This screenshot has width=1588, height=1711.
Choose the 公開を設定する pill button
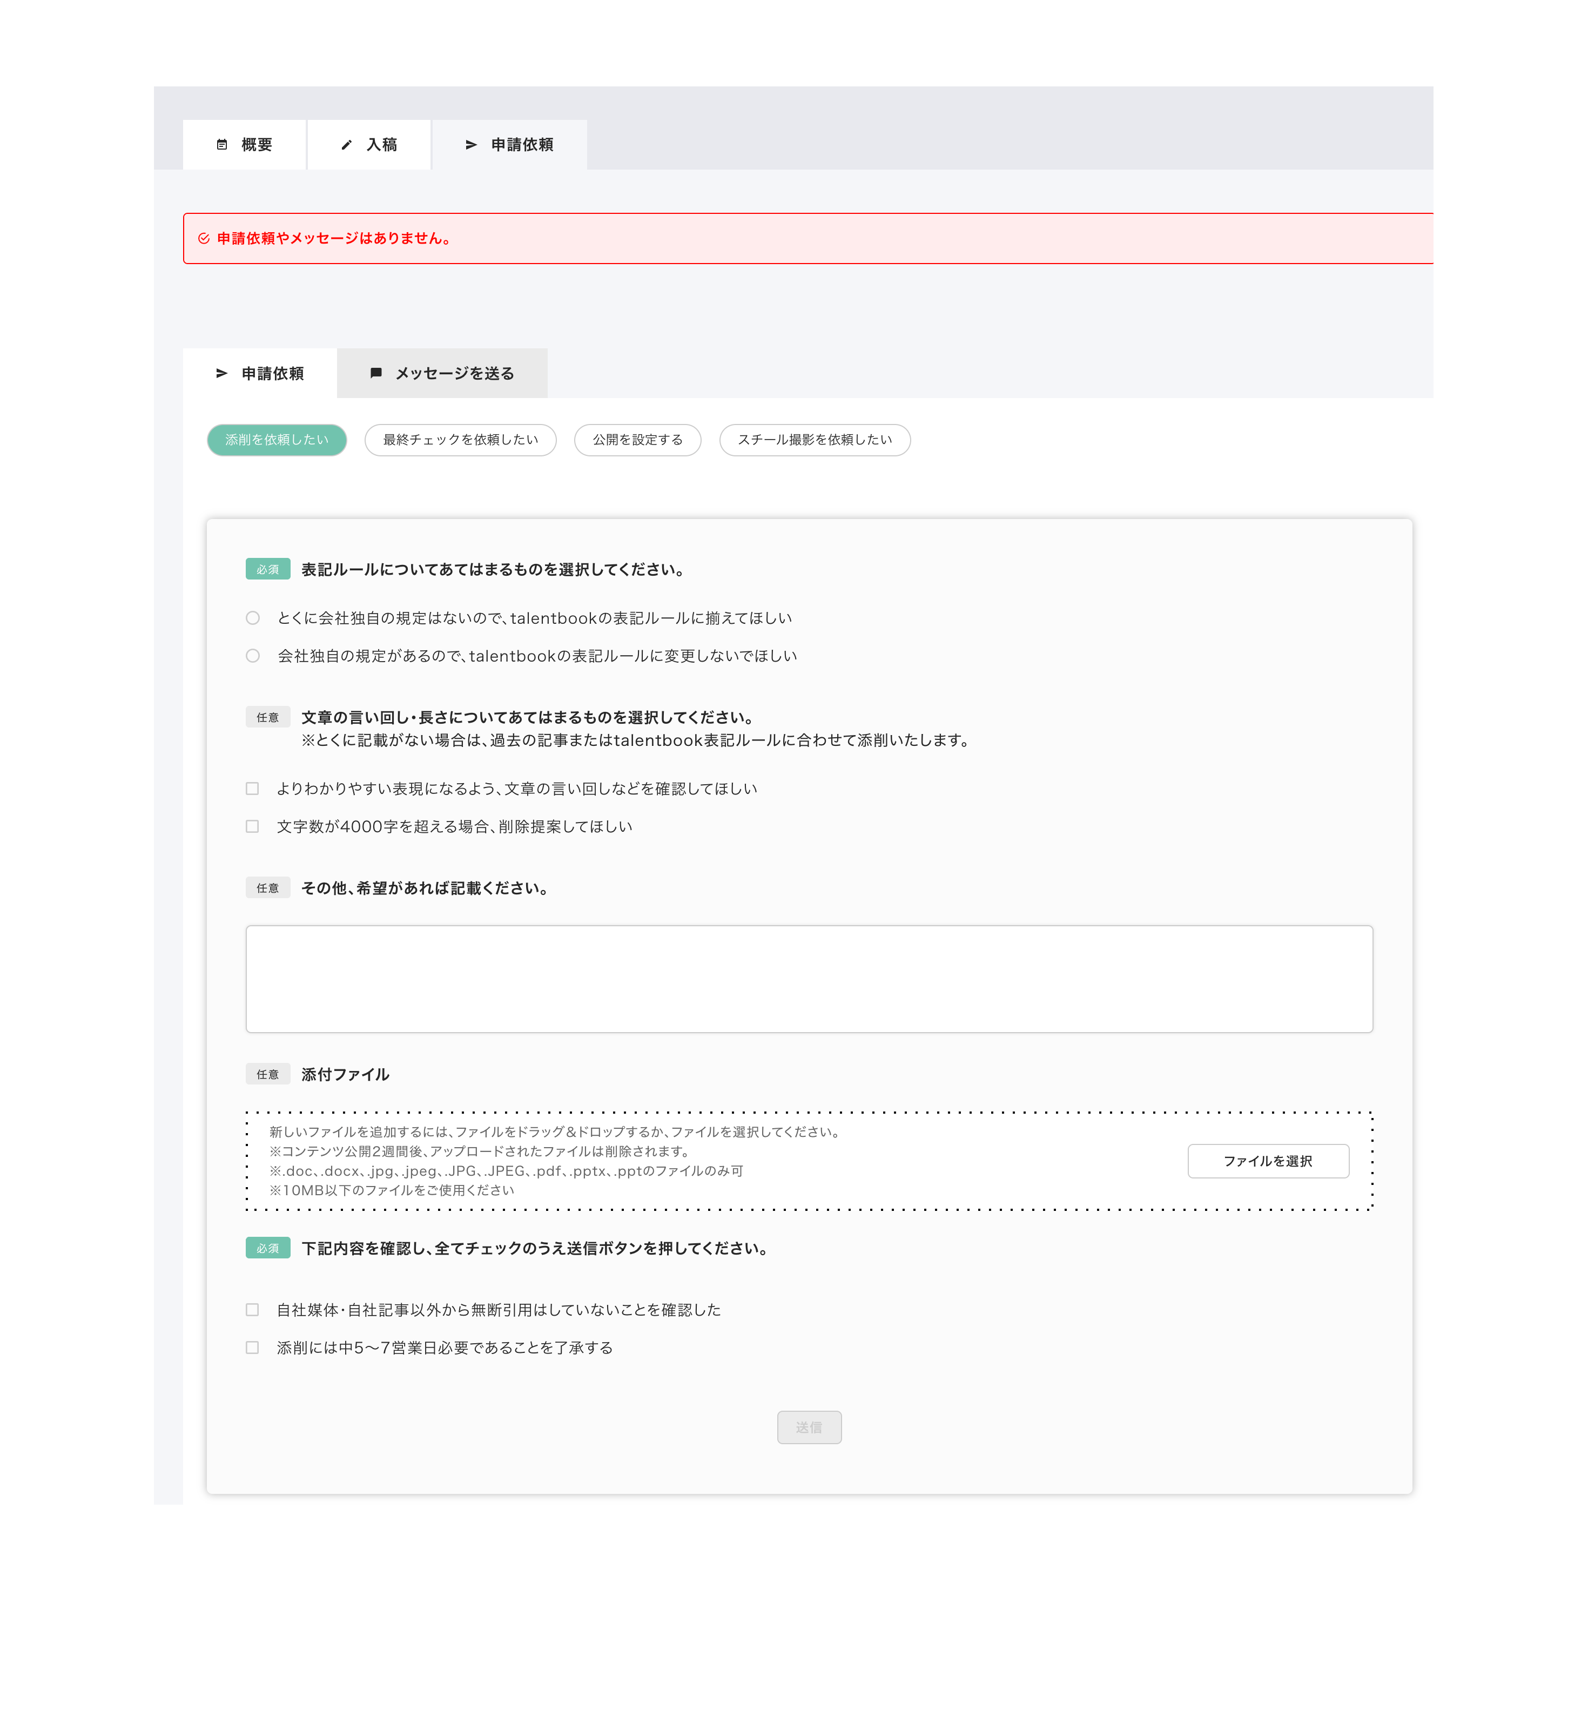click(637, 440)
